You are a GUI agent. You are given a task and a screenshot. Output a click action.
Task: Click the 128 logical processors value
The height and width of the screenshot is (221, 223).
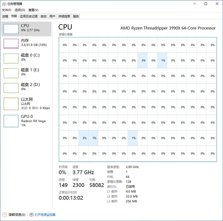129,182
